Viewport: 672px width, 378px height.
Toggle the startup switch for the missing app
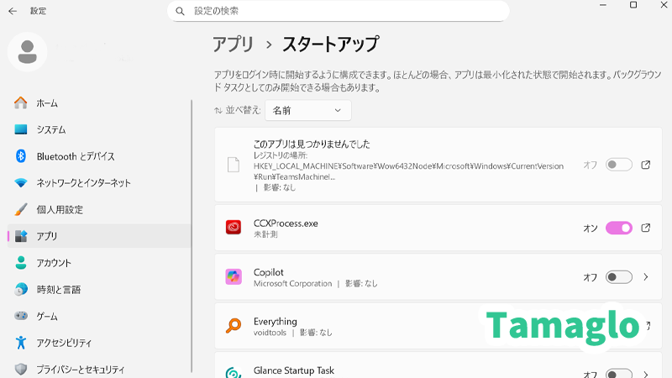(x=619, y=165)
